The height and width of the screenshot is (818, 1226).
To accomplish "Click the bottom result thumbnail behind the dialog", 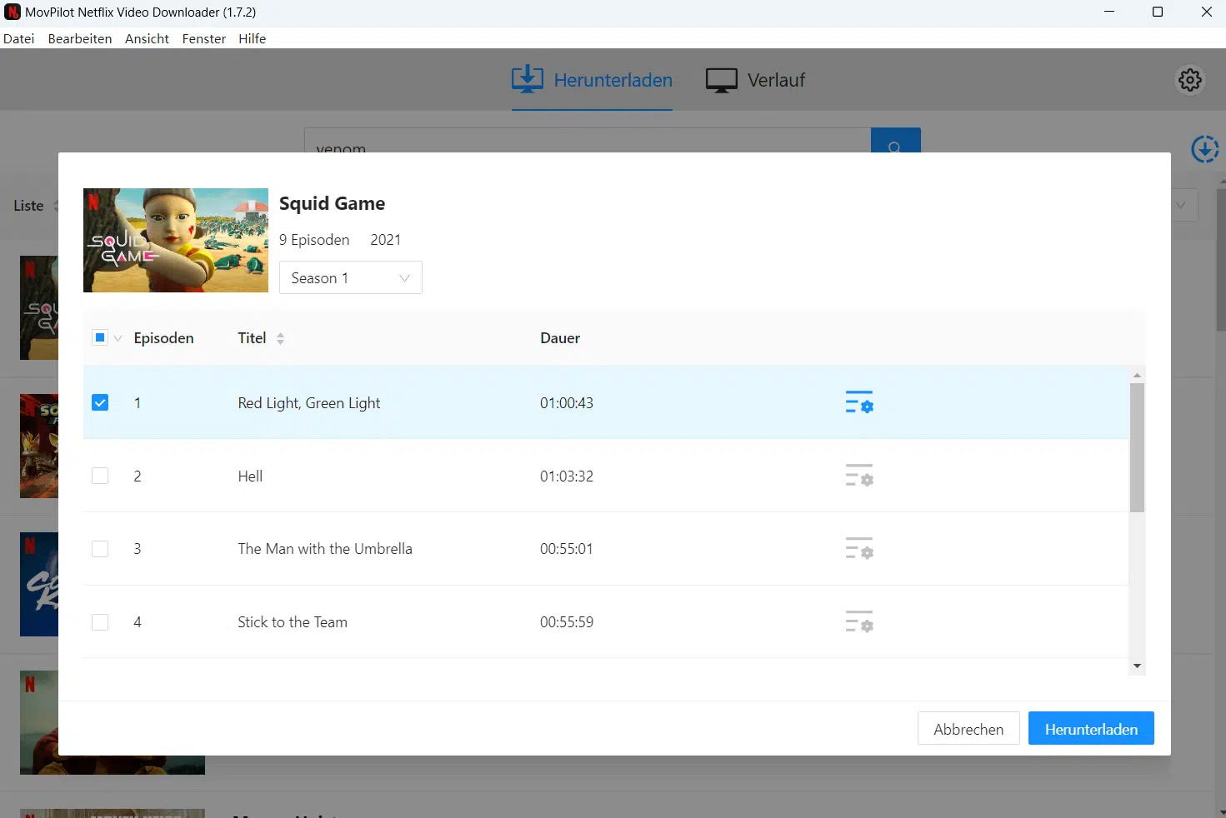I will 113,813.
